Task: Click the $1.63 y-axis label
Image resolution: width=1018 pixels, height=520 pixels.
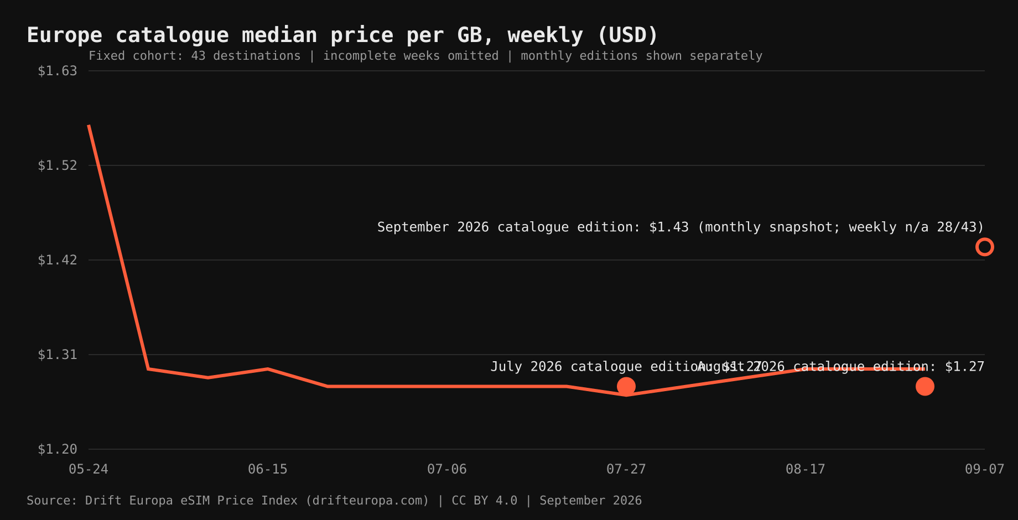Action: (58, 71)
